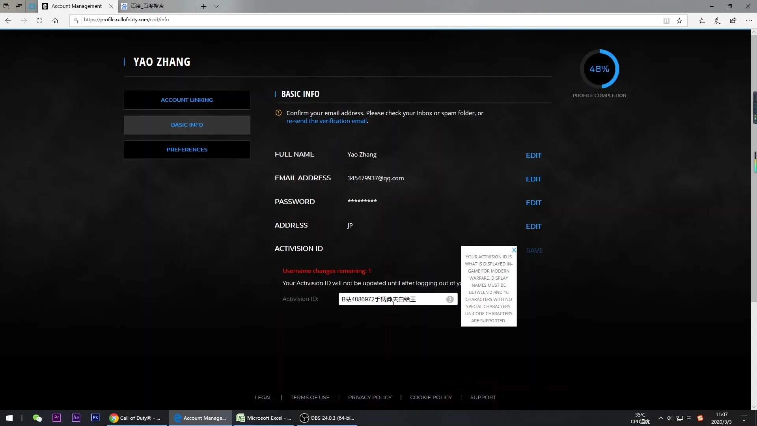Open the favorites hub icon
Screen dimensions: 757x426
coord(702,21)
